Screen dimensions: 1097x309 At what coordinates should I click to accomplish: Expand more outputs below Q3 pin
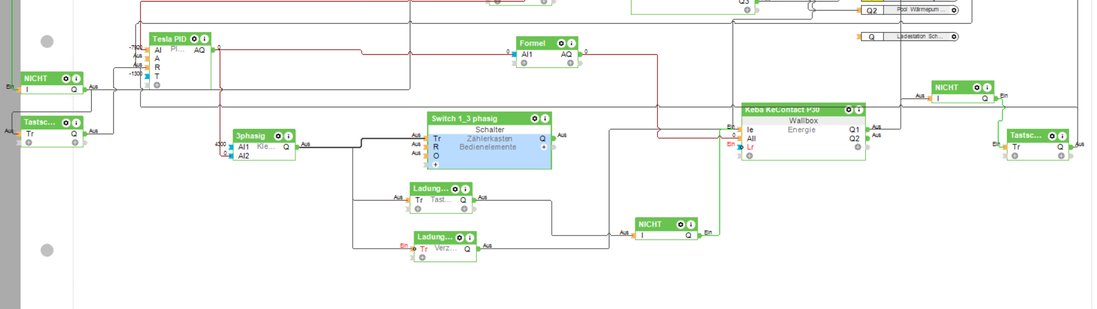click(x=747, y=10)
